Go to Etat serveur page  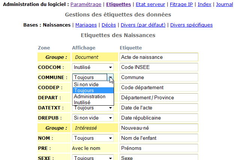[x=150, y=4]
